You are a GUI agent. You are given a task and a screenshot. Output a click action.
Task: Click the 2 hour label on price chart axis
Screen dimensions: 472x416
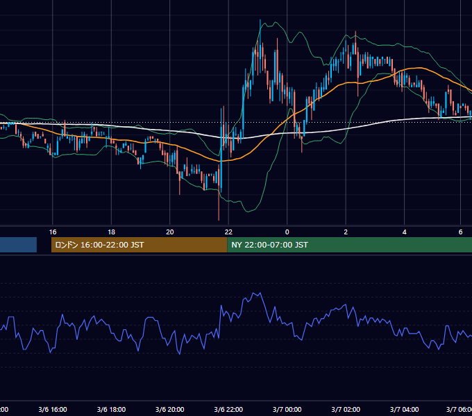tap(346, 232)
